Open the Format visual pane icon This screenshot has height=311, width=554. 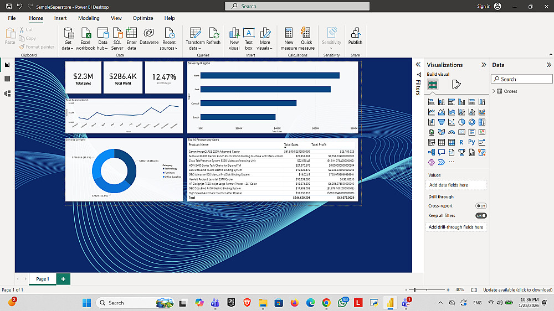(456, 84)
